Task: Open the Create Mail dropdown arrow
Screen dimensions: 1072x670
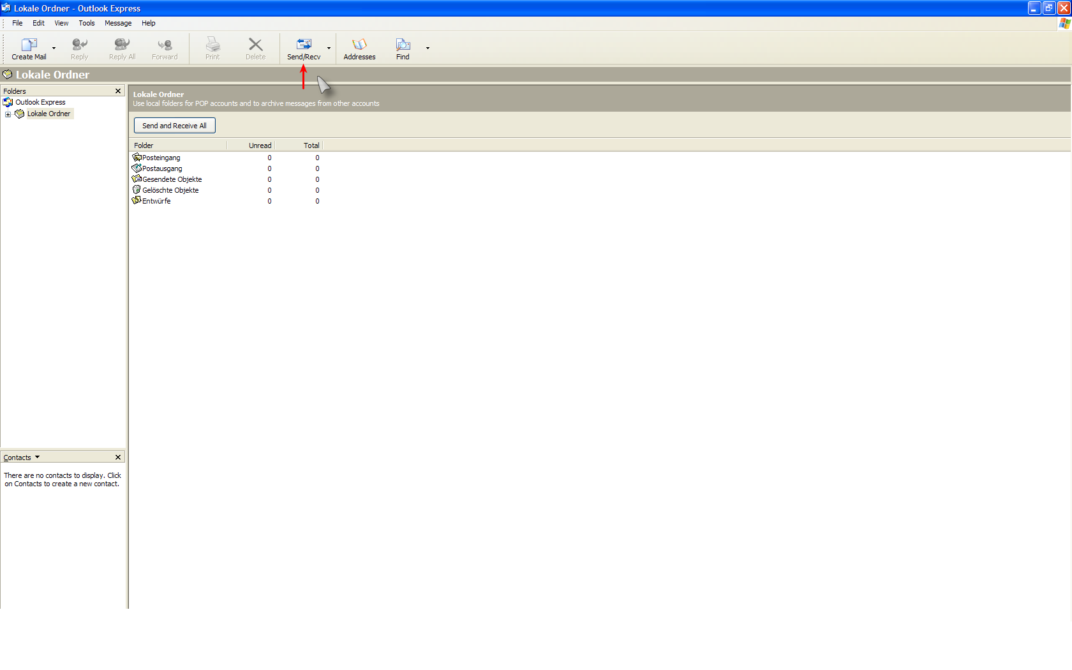Action: [54, 48]
